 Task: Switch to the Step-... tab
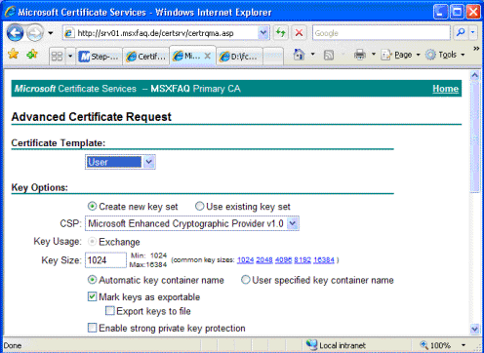coord(99,57)
